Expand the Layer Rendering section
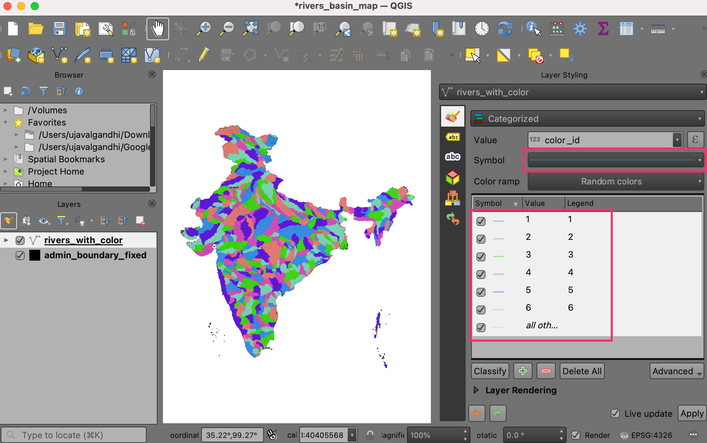The height and width of the screenshot is (443, 707). (476, 390)
